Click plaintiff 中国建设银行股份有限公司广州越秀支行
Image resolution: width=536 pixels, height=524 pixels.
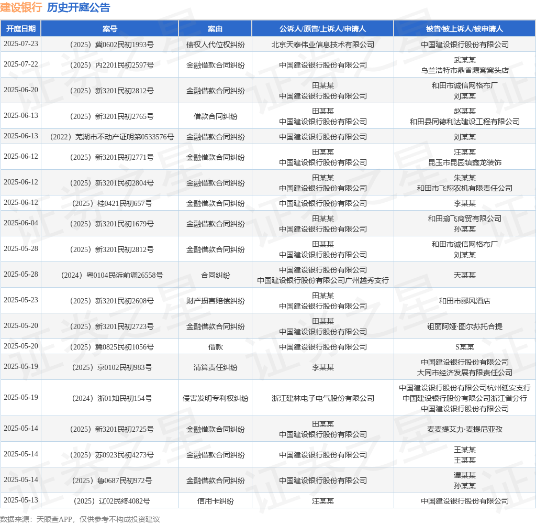click(x=322, y=280)
